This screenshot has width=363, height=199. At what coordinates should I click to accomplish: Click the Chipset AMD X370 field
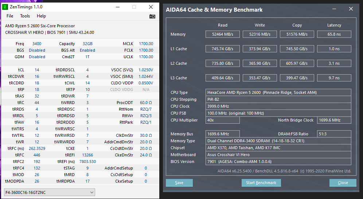[x=278, y=148]
